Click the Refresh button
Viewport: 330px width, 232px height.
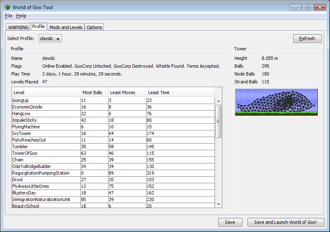307,38
